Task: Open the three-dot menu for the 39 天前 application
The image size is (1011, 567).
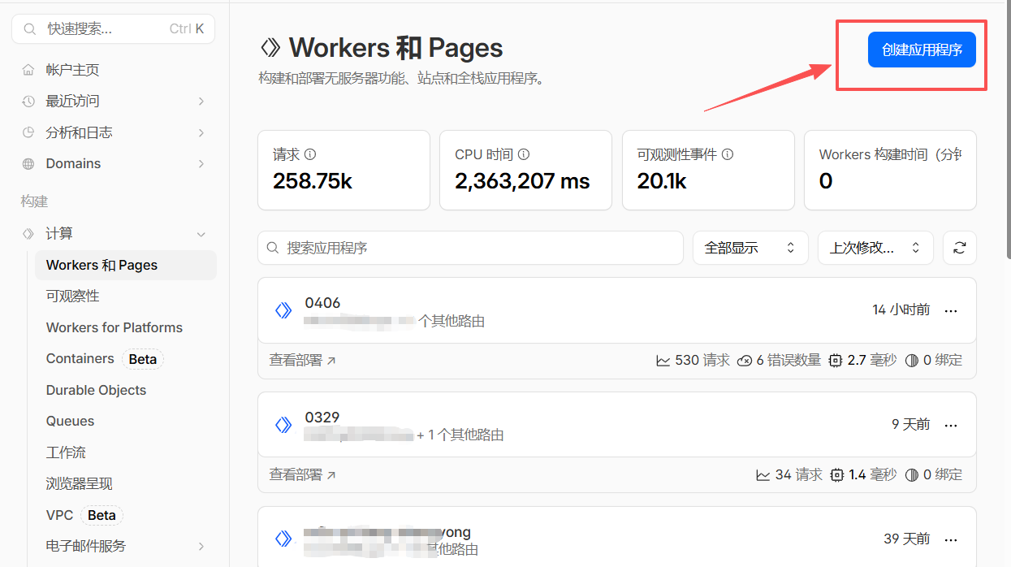Action: click(x=951, y=539)
